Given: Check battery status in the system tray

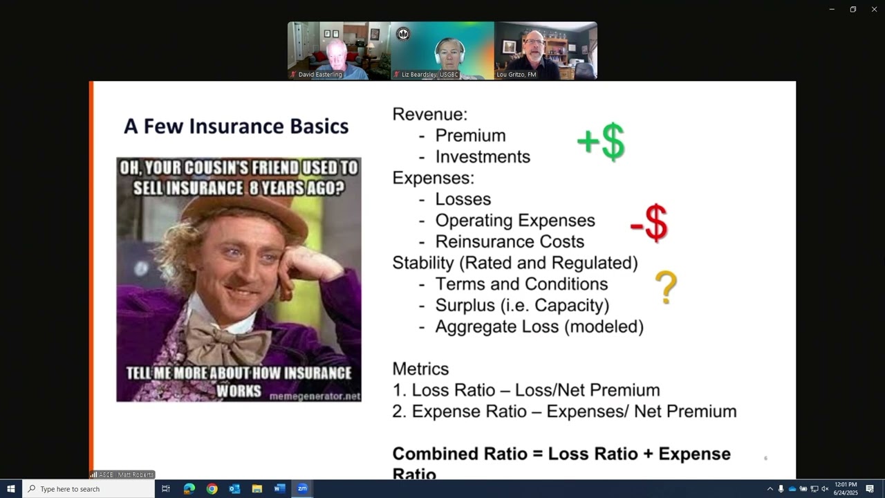Looking at the screenshot, I should tap(803, 489).
